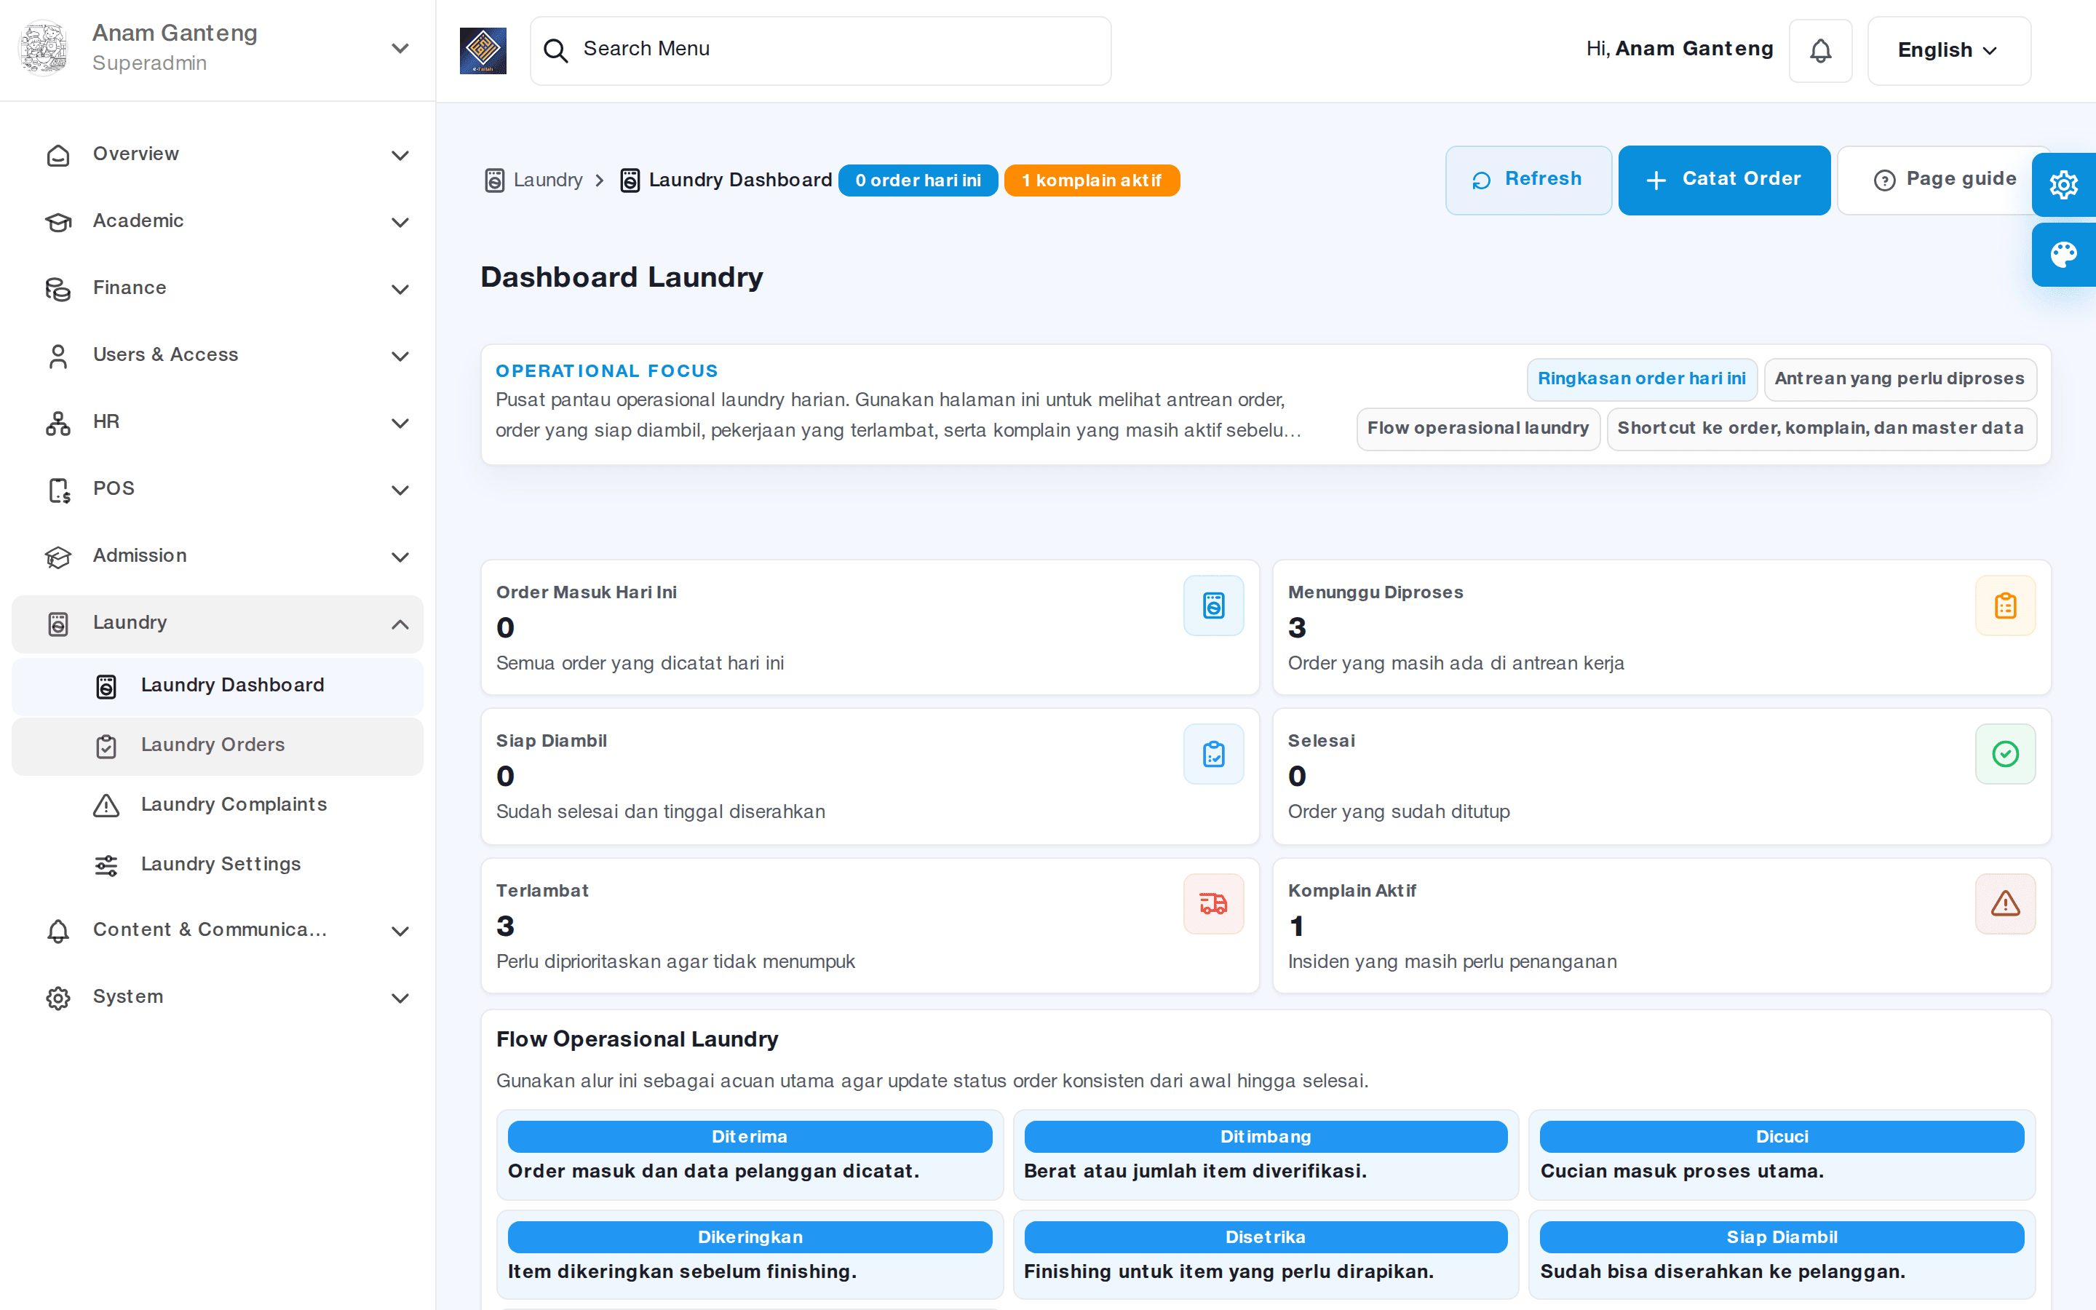The height and width of the screenshot is (1310, 2096).
Task: Expand the Finance sidebar menu
Action: point(218,287)
